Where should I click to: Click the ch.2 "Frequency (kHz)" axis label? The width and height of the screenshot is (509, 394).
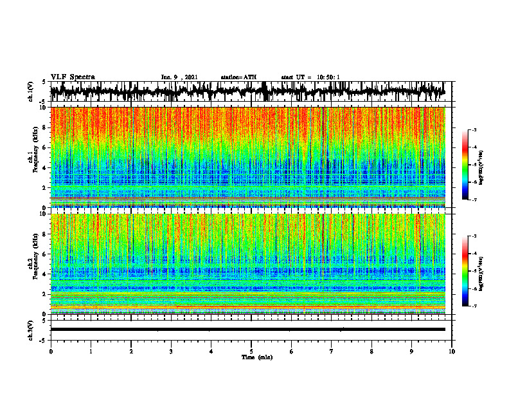[35, 256]
